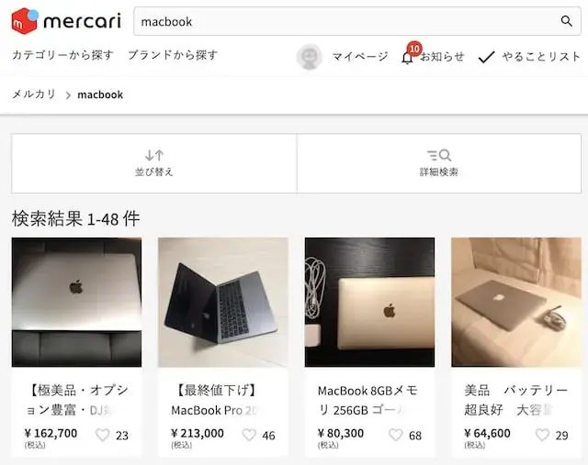Screen dimensions: 588x465
Task: Go to マイページ link
Action: (x=360, y=57)
